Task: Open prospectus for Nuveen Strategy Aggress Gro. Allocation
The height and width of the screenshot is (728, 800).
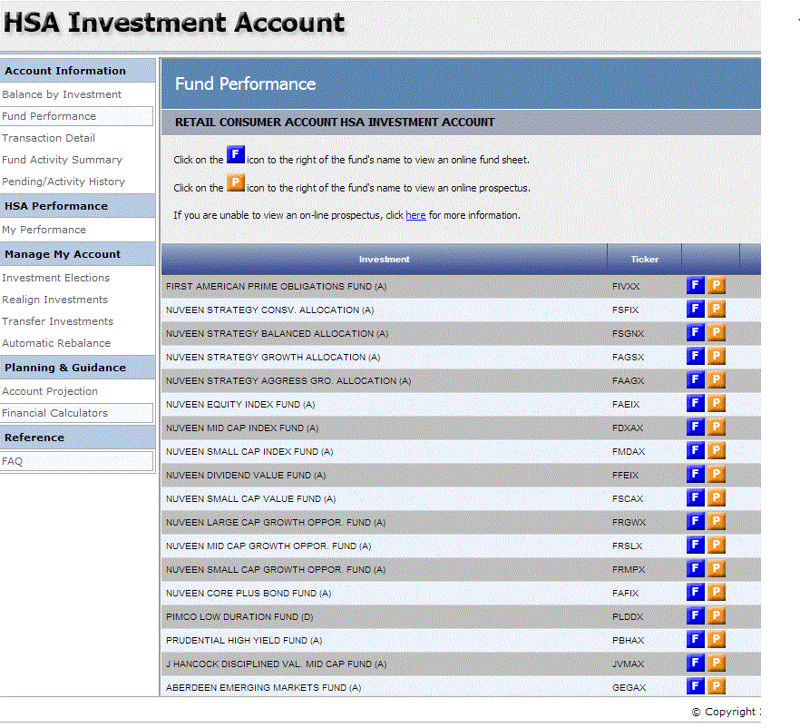Action: [x=717, y=379]
